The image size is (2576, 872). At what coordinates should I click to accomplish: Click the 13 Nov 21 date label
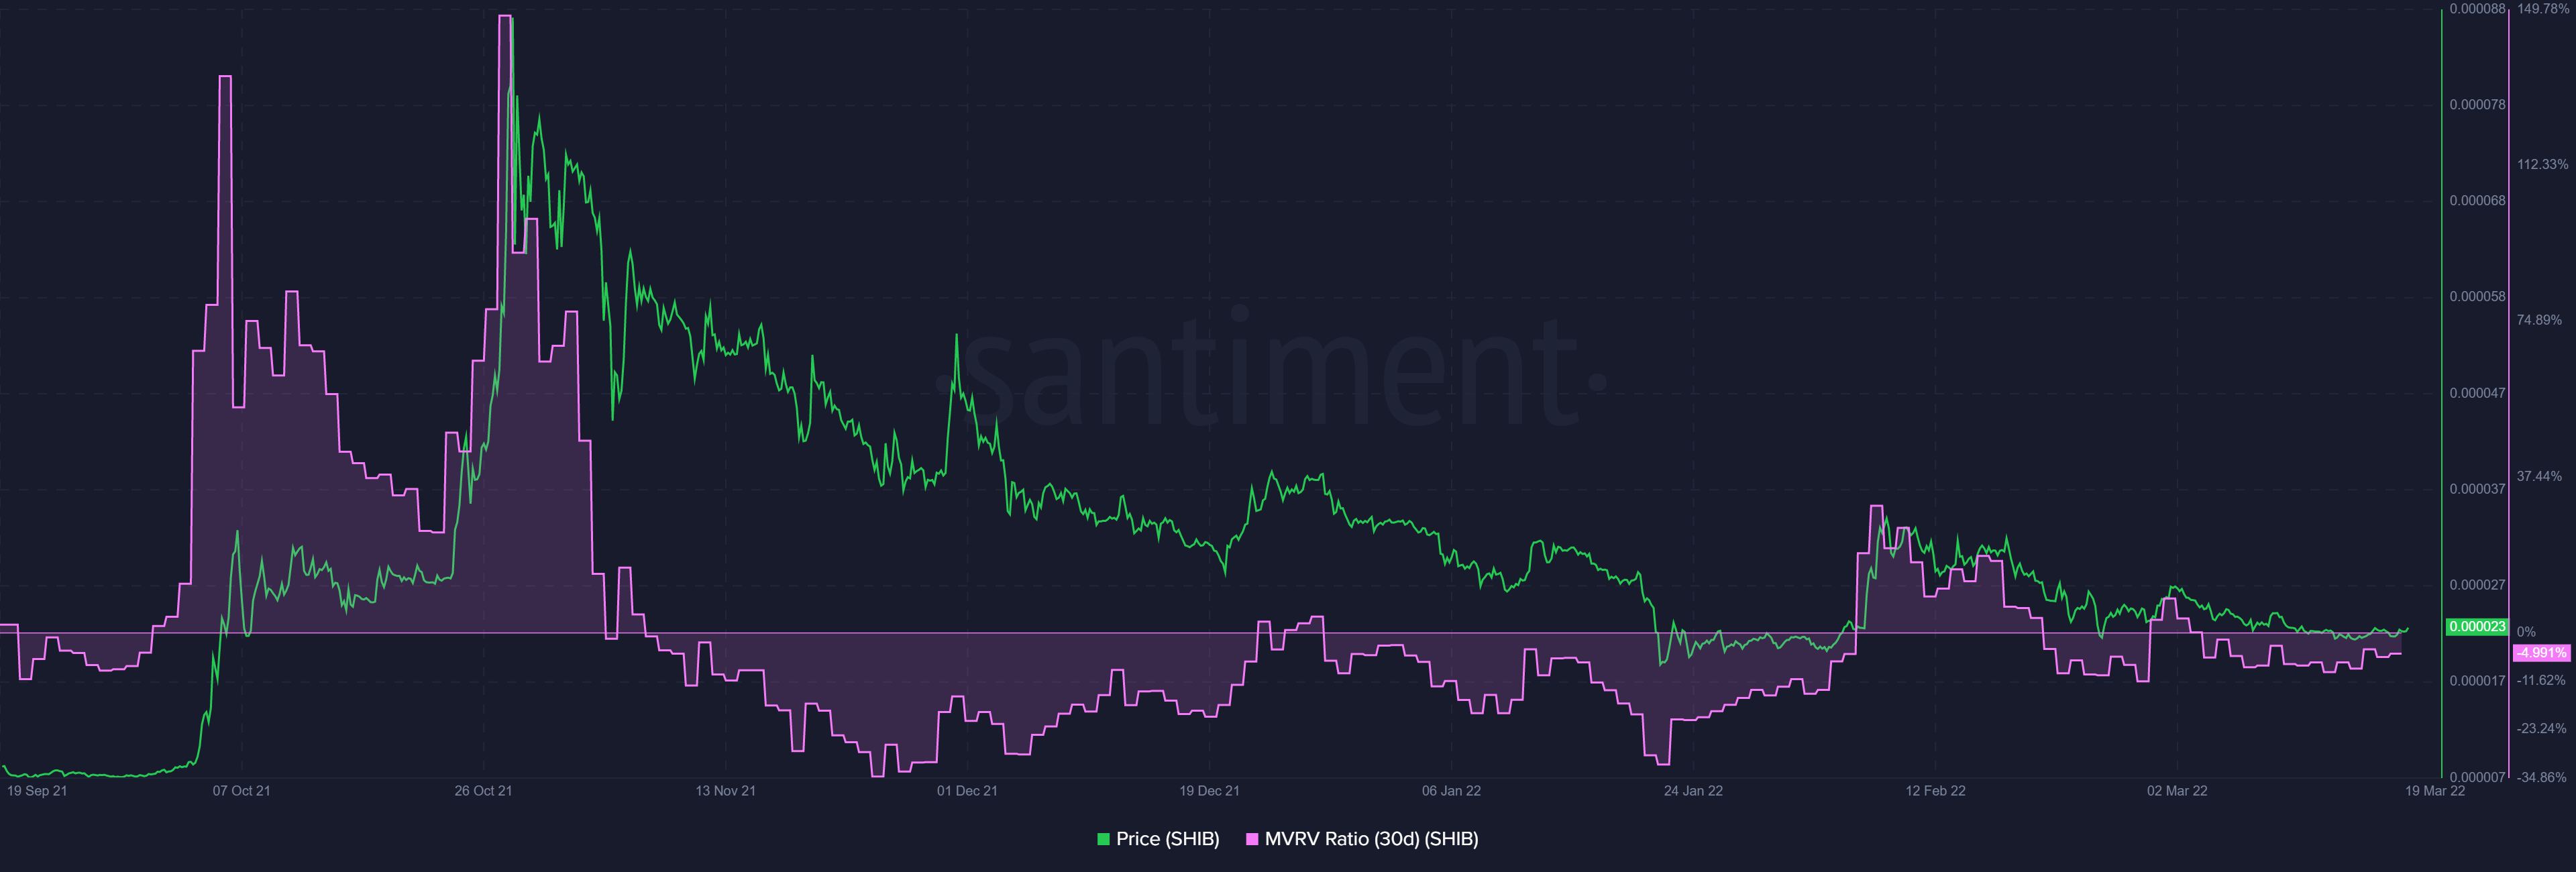coord(725,791)
